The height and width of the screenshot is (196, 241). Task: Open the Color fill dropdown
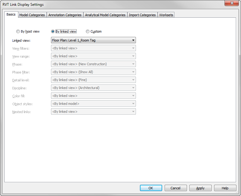(93, 96)
